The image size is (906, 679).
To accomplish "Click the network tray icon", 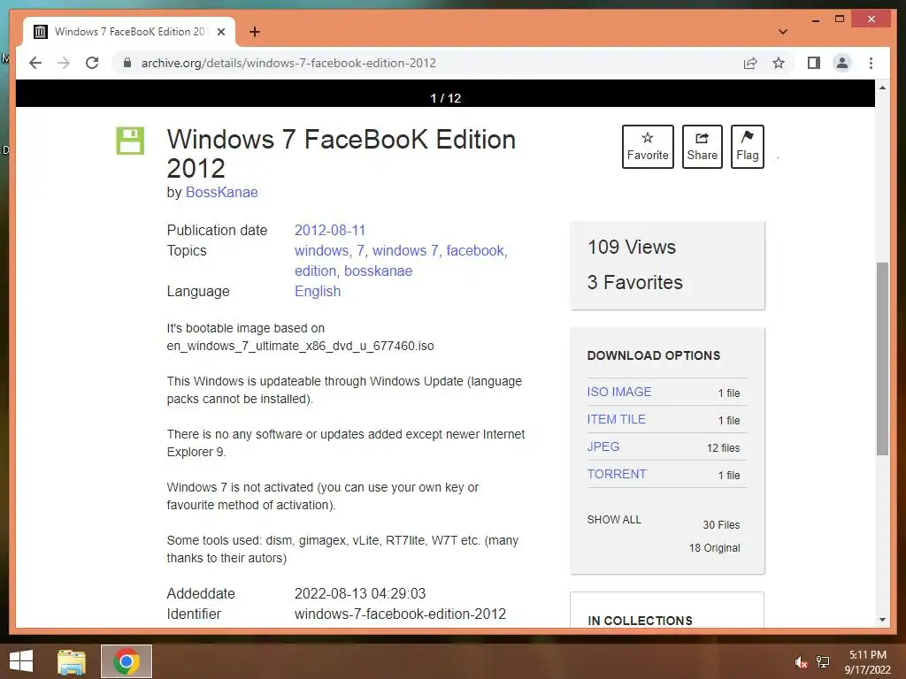I will pos(823,662).
